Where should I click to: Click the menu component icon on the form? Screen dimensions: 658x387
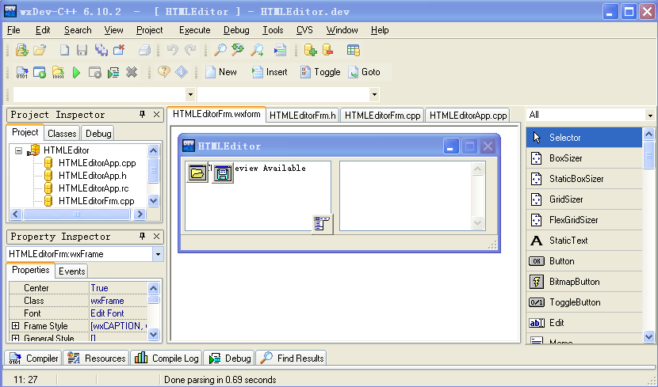click(323, 224)
